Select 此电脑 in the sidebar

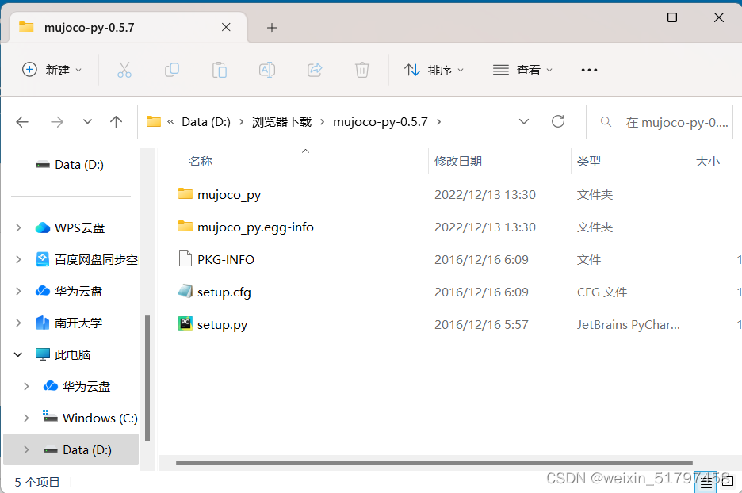[x=72, y=354]
